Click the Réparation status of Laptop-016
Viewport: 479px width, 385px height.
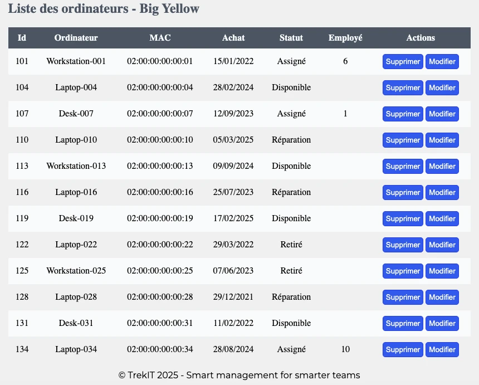tap(291, 192)
